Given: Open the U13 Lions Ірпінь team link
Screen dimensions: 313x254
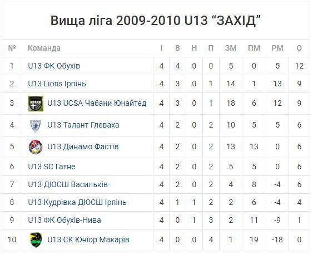Looking at the screenshot, I should point(57,84).
